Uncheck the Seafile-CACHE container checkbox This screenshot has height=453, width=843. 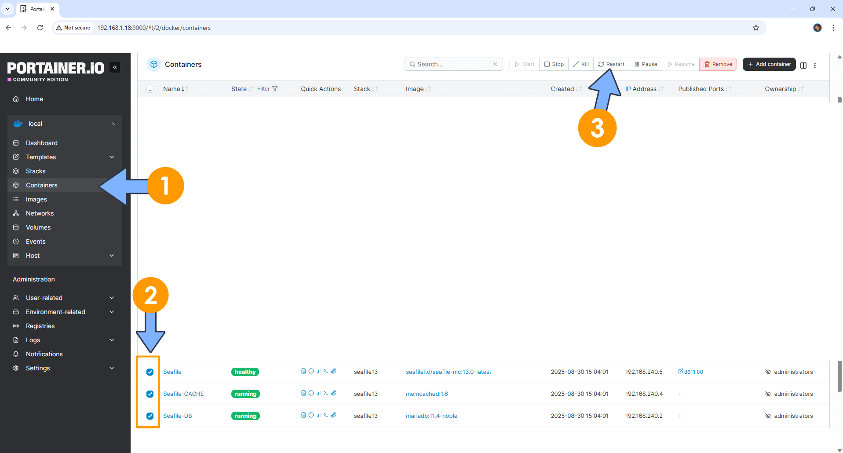pyautogui.click(x=150, y=394)
